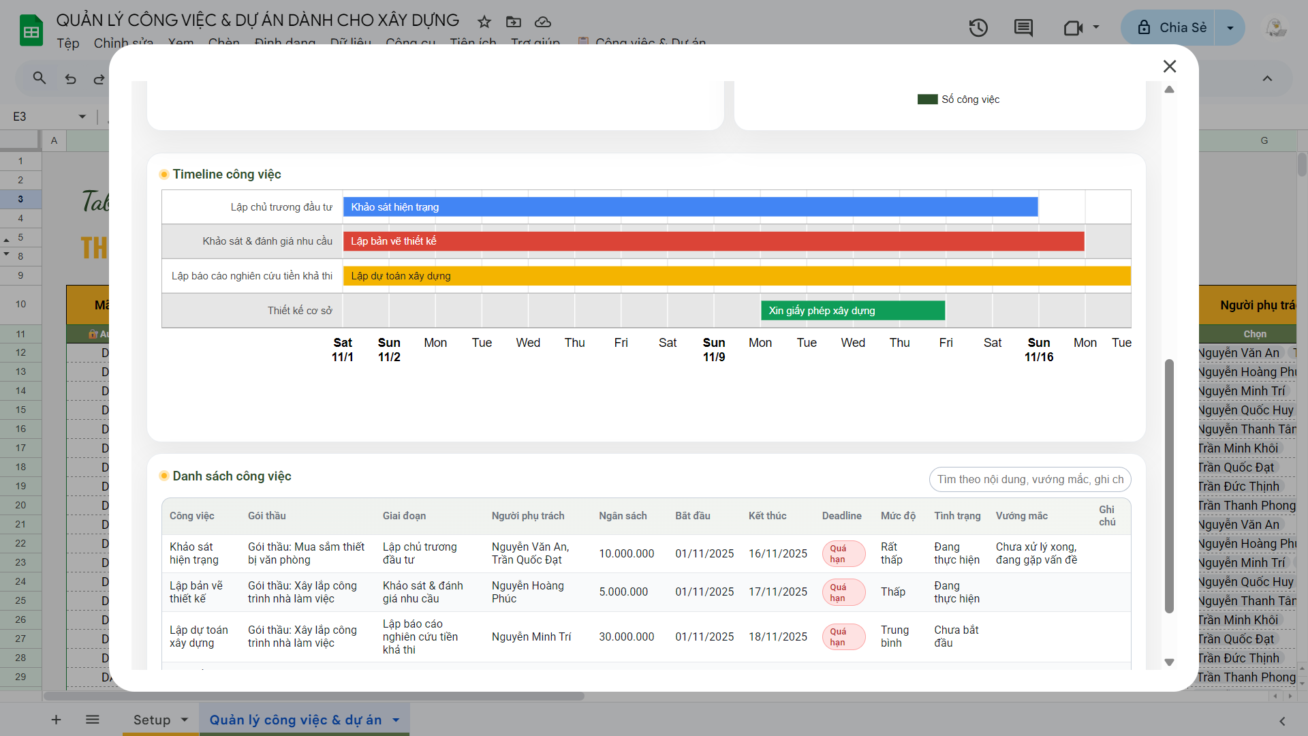1308x736 pixels.
Task: Star the spreadsheet document
Action: click(x=484, y=22)
